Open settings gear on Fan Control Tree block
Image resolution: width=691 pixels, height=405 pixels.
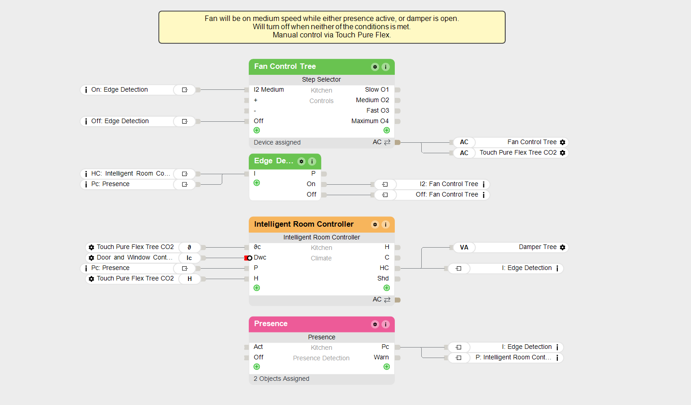(x=375, y=67)
